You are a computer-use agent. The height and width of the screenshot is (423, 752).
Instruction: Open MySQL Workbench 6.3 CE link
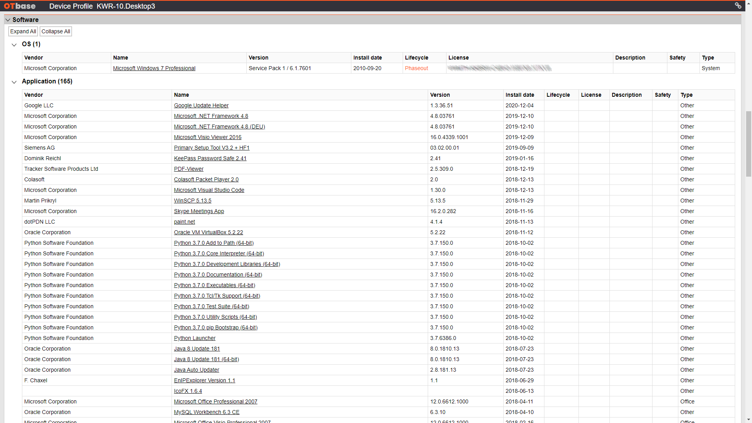(207, 412)
